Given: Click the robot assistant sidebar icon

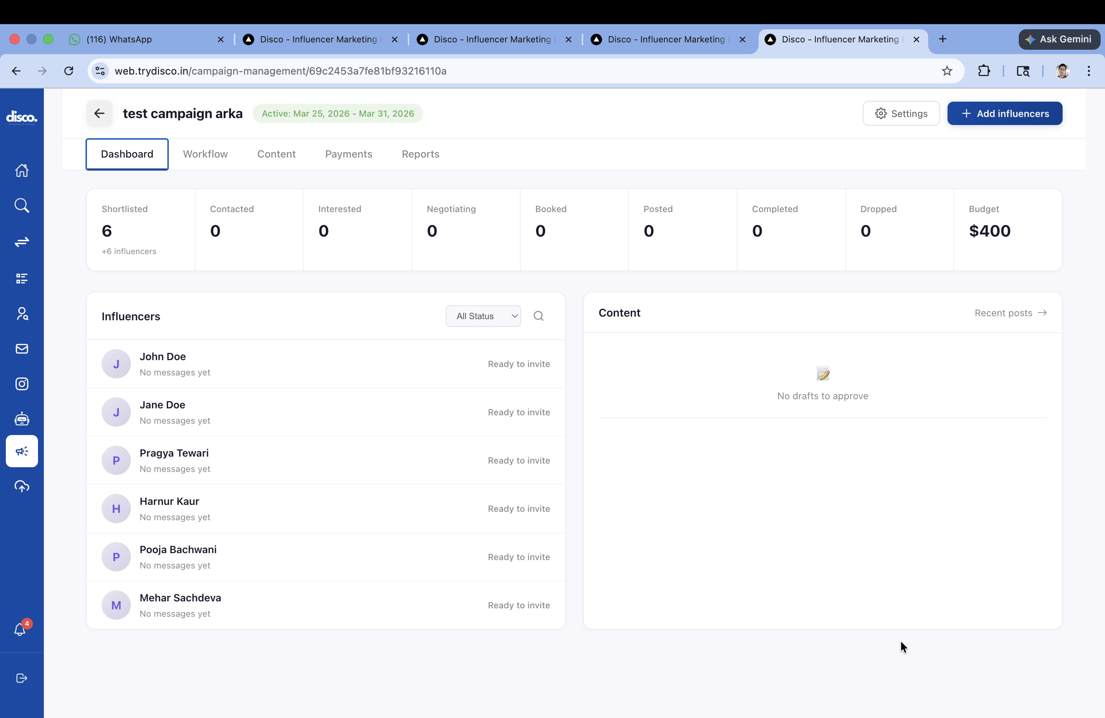Looking at the screenshot, I should click(x=22, y=419).
